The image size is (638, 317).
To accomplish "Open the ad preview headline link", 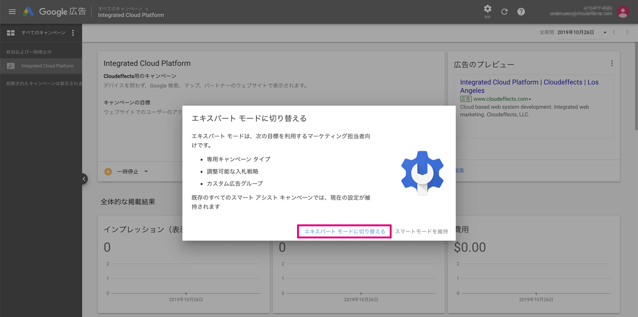I will (x=529, y=86).
